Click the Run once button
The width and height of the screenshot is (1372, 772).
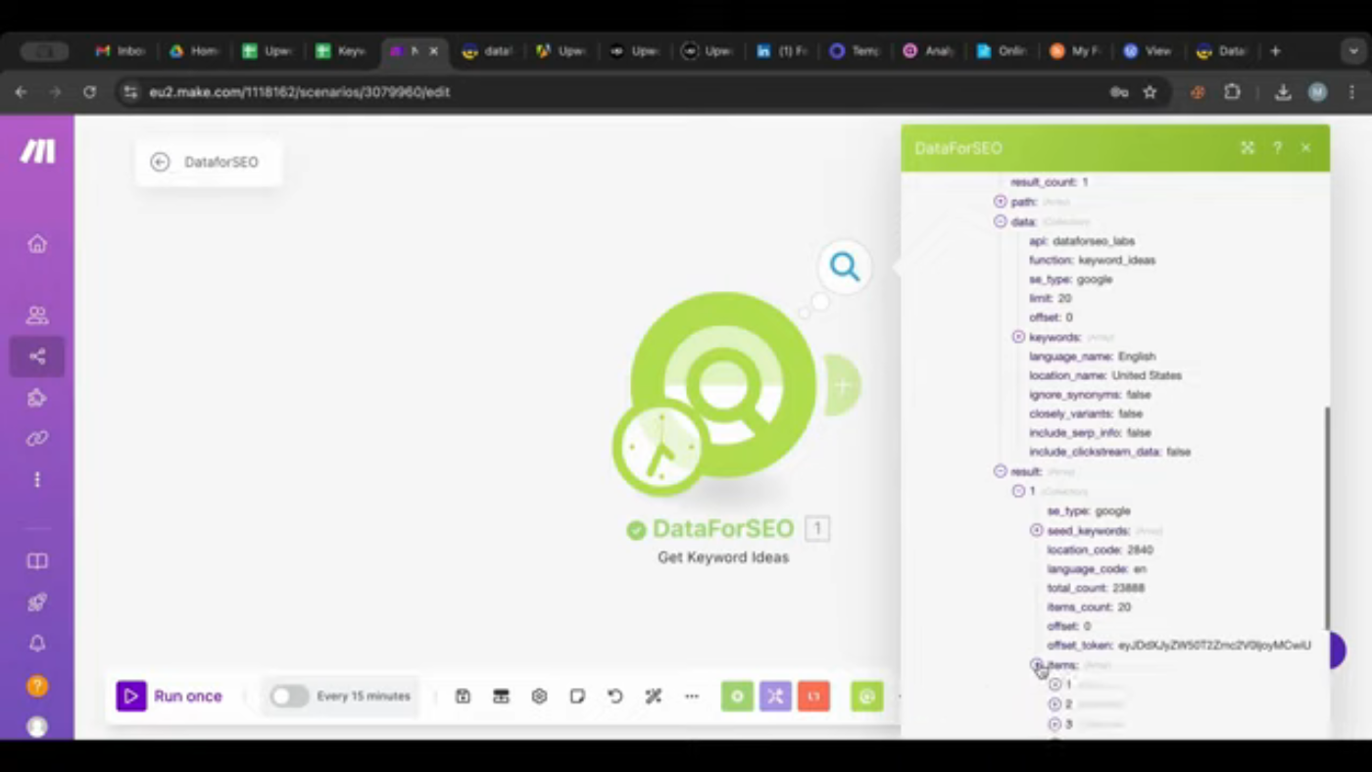pos(171,696)
